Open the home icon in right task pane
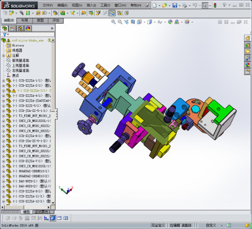Screen dimensions: 252x229 pos(248,38)
